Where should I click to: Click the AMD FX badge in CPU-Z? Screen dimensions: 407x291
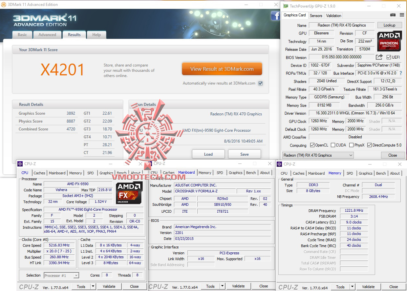(129, 192)
